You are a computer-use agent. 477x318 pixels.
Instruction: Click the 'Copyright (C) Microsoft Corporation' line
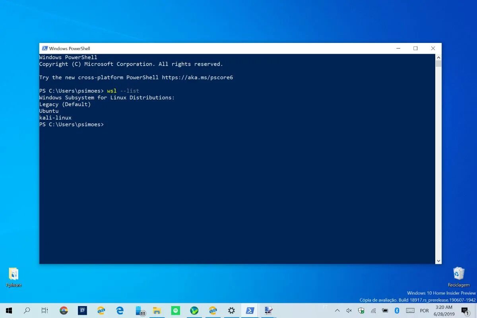point(131,64)
